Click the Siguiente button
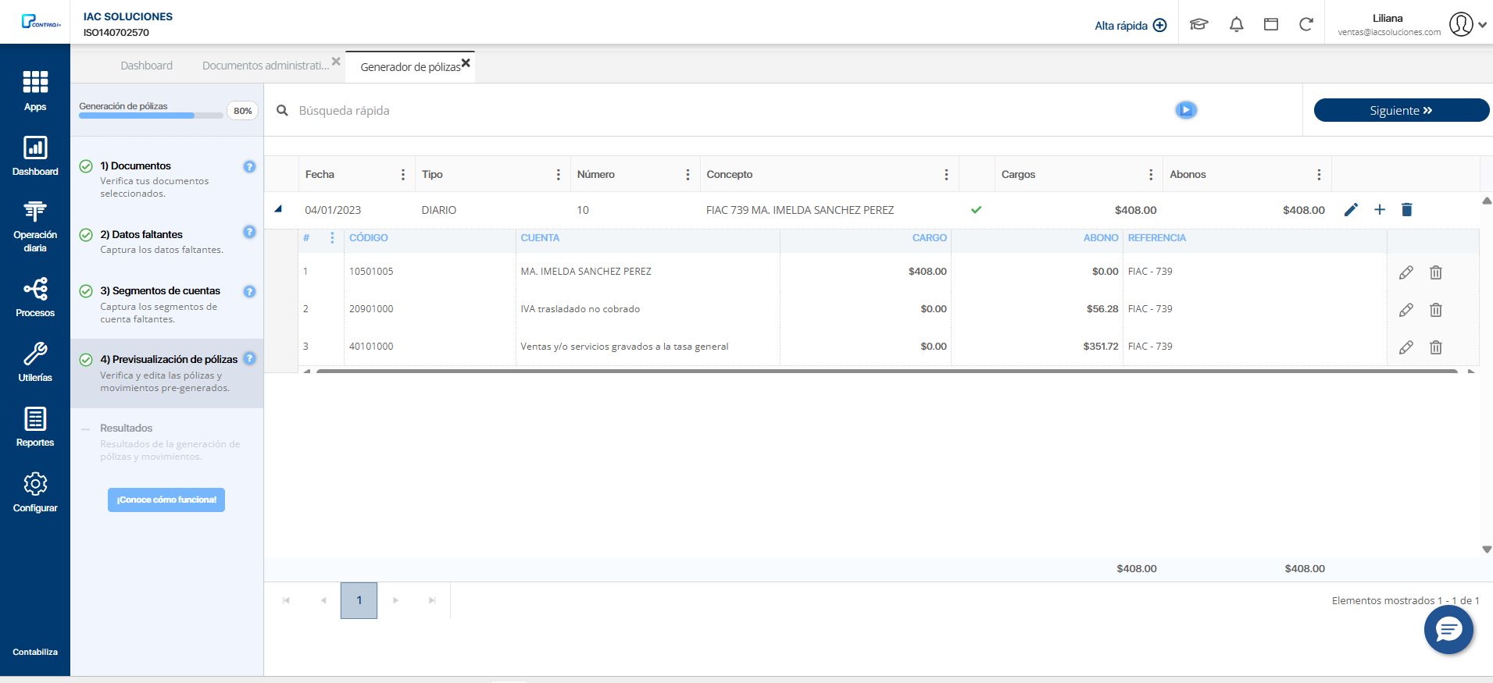 [x=1401, y=110]
